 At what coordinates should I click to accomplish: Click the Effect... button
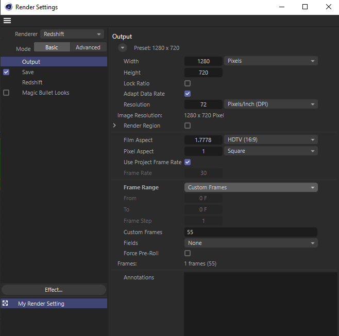(54, 290)
